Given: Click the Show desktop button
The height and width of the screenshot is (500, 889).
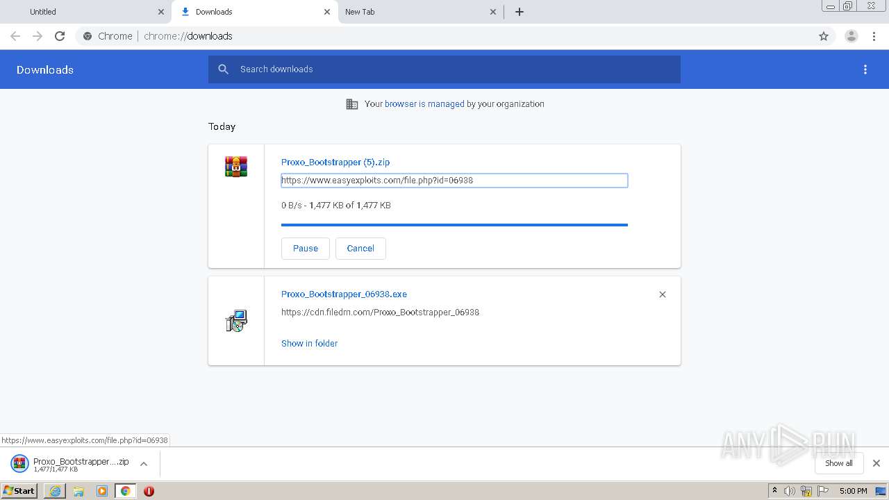Looking at the screenshot, I should (881, 491).
